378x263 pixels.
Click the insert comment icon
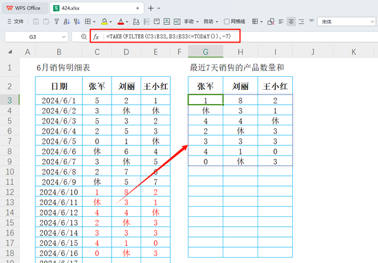click(x=157, y=22)
